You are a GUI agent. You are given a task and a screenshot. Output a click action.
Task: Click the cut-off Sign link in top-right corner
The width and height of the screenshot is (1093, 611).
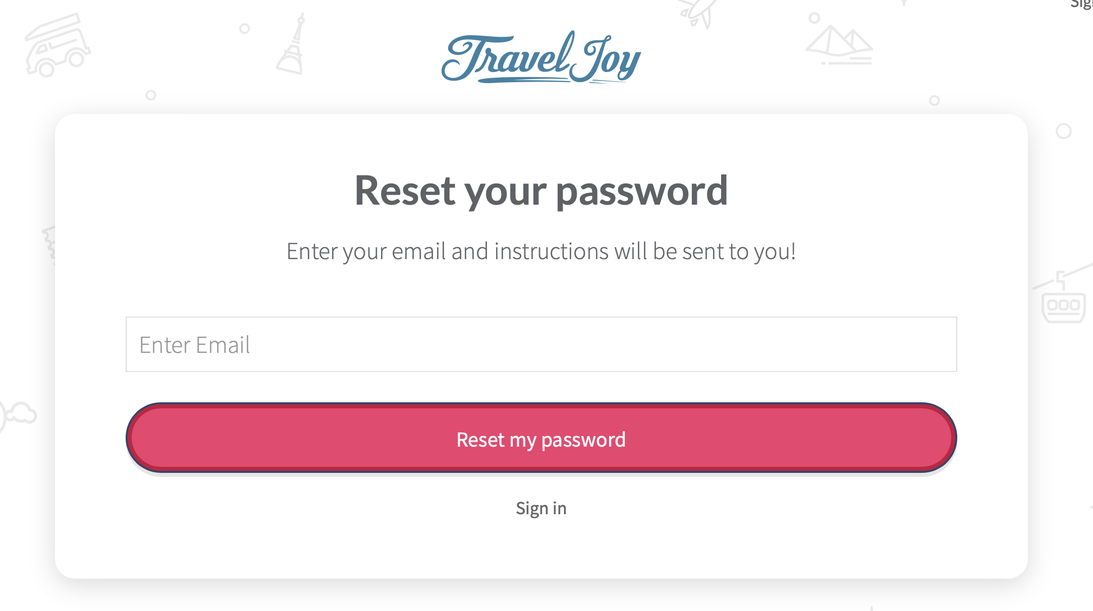1082,4
